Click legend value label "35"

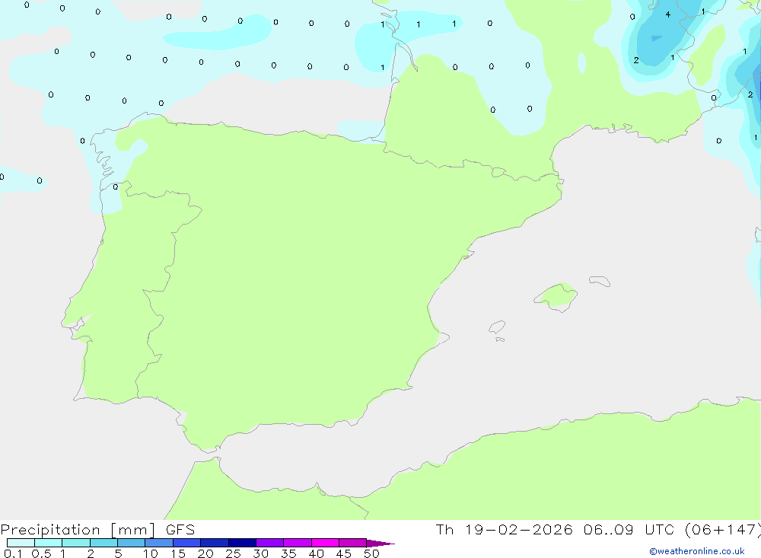[x=288, y=553]
